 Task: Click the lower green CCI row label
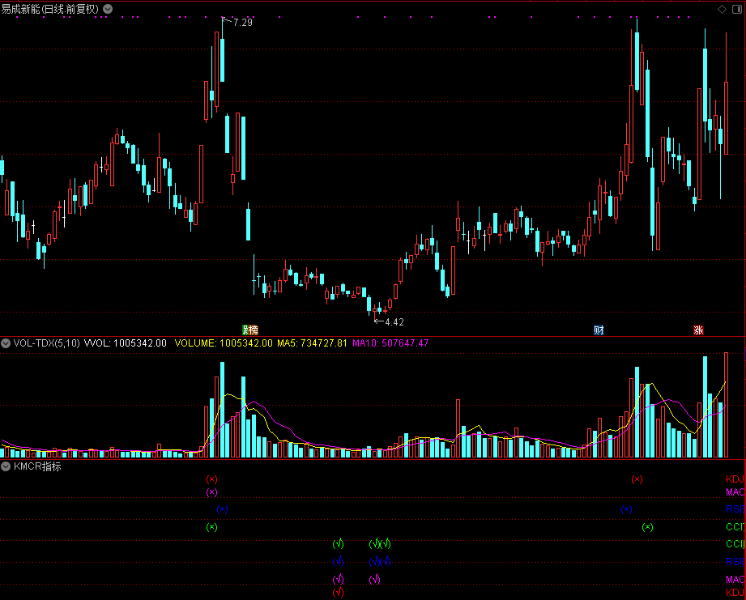point(735,544)
